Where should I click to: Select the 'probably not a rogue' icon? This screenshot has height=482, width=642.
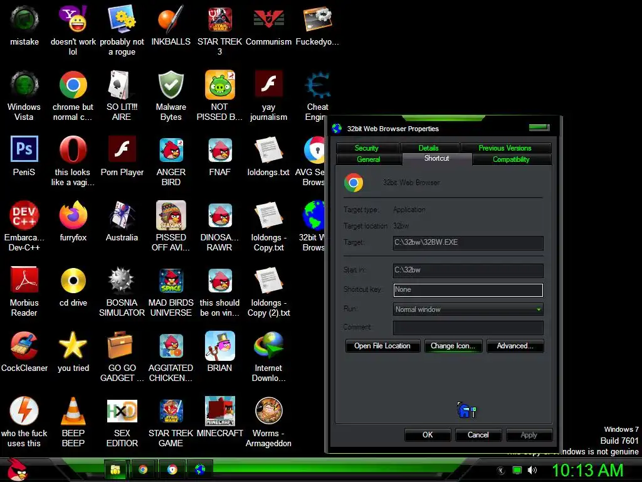122,29
